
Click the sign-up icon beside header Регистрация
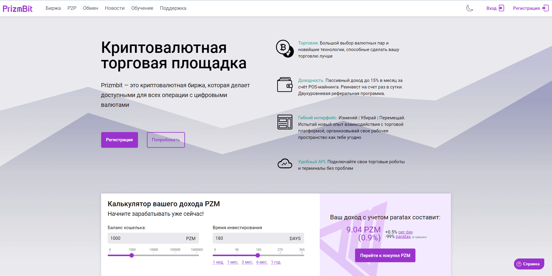tap(545, 8)
